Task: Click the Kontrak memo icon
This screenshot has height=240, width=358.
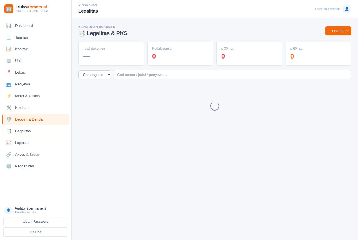Action: coord(9,49)
